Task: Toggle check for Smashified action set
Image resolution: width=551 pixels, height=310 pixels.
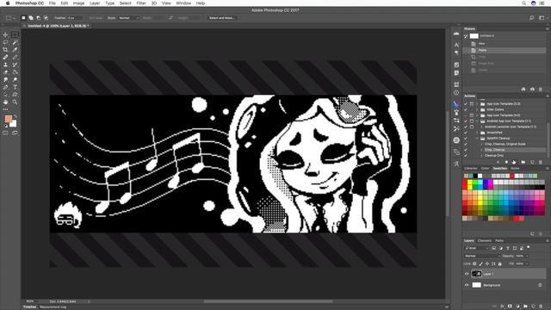Action: (466, 133)
